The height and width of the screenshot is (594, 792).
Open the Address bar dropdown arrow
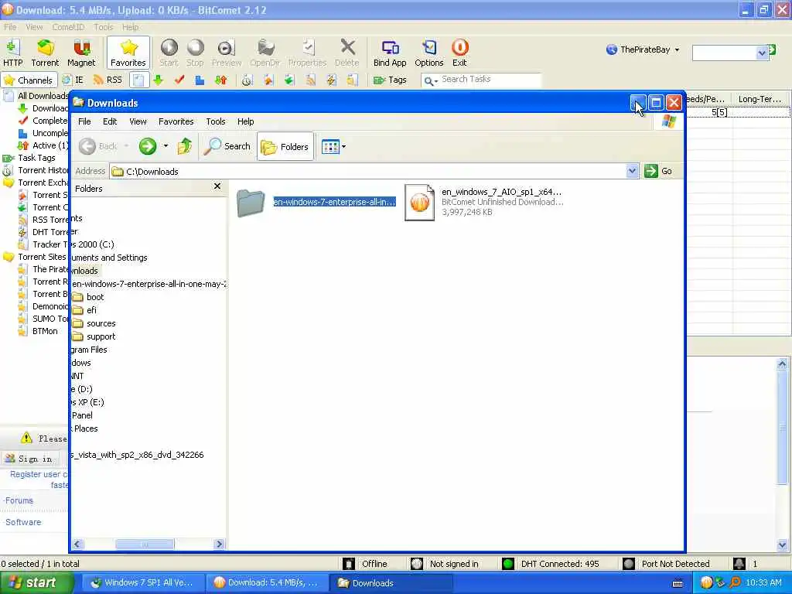pyautogui.click(x=632, y=171)
